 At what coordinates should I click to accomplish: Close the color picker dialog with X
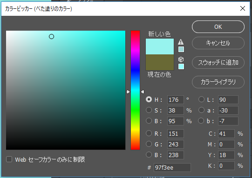(243, 8)
